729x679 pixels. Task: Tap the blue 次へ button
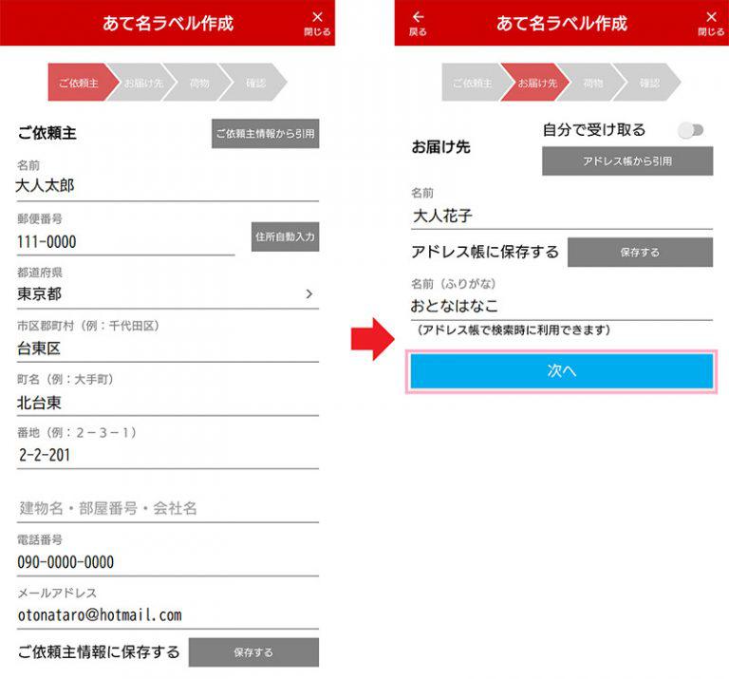click(x=562, y=370)
